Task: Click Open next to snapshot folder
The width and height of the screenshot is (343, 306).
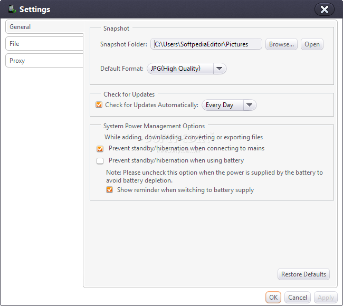Action: (312, 44)
